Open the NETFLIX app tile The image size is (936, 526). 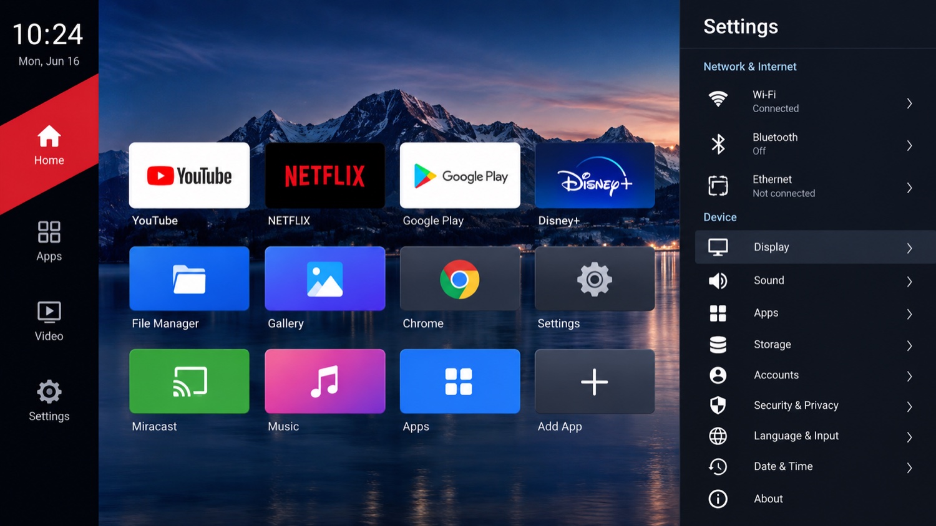tap(325, 175)
